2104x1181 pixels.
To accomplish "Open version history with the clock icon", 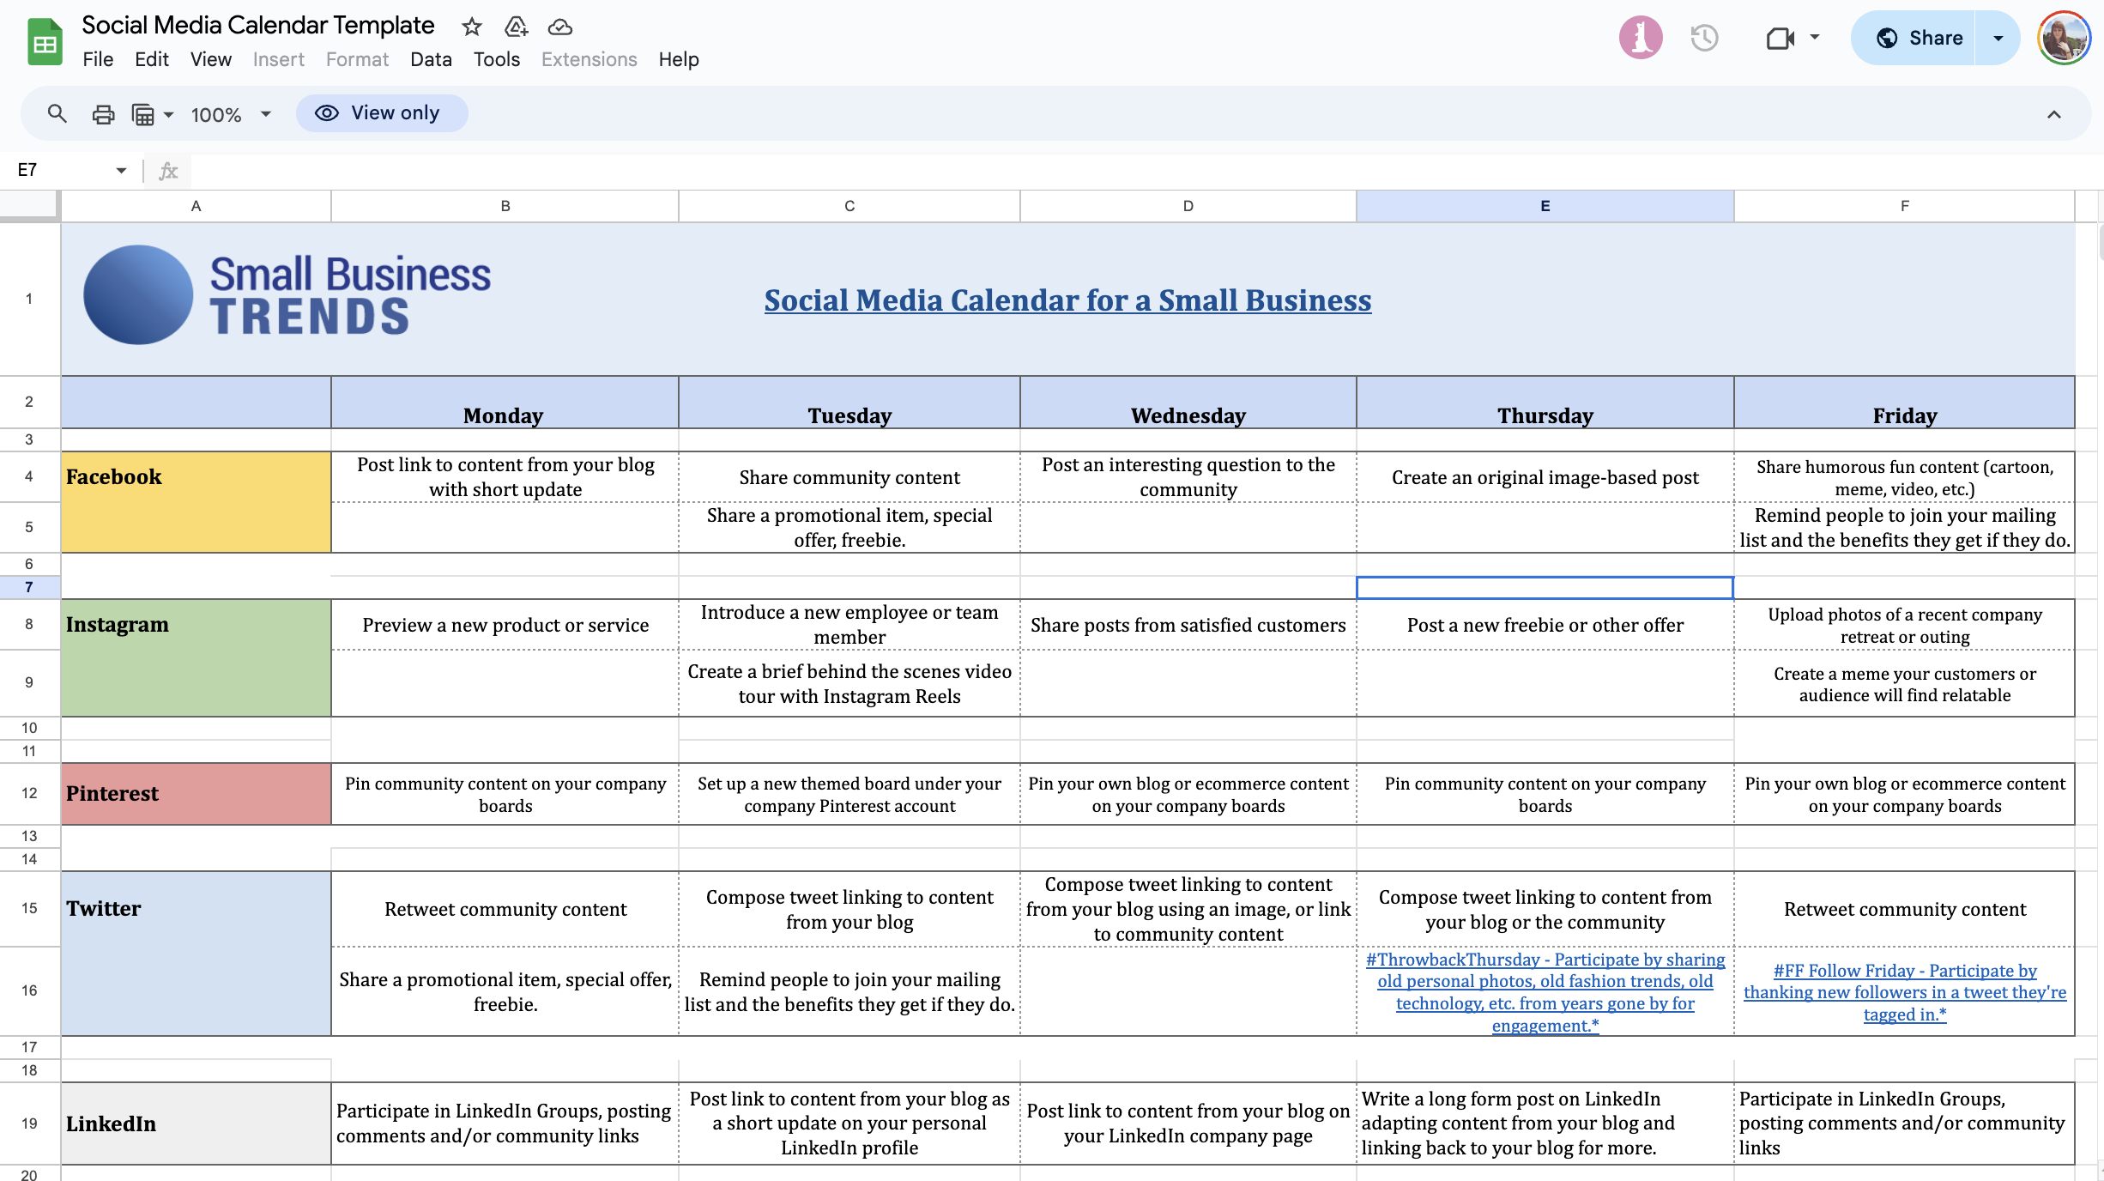I will 1704,38.
